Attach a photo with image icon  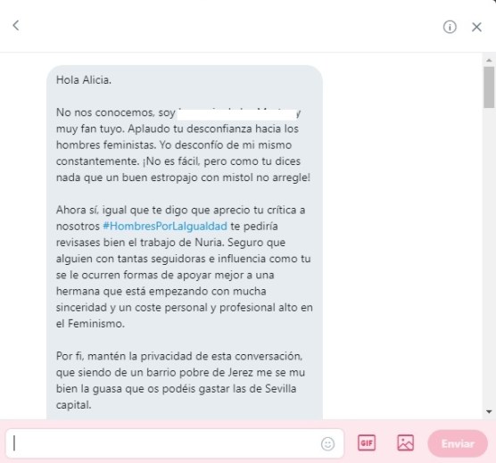coord(405,442)
